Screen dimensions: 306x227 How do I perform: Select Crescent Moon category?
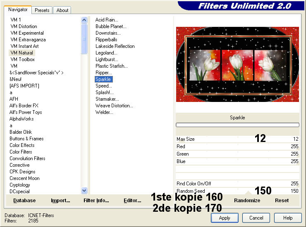(x=24, y=178)
